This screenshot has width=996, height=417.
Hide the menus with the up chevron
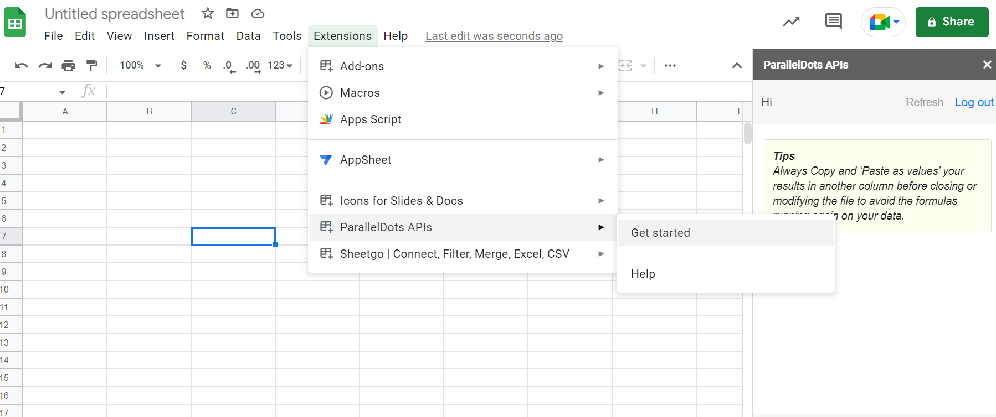coord(737,65)
